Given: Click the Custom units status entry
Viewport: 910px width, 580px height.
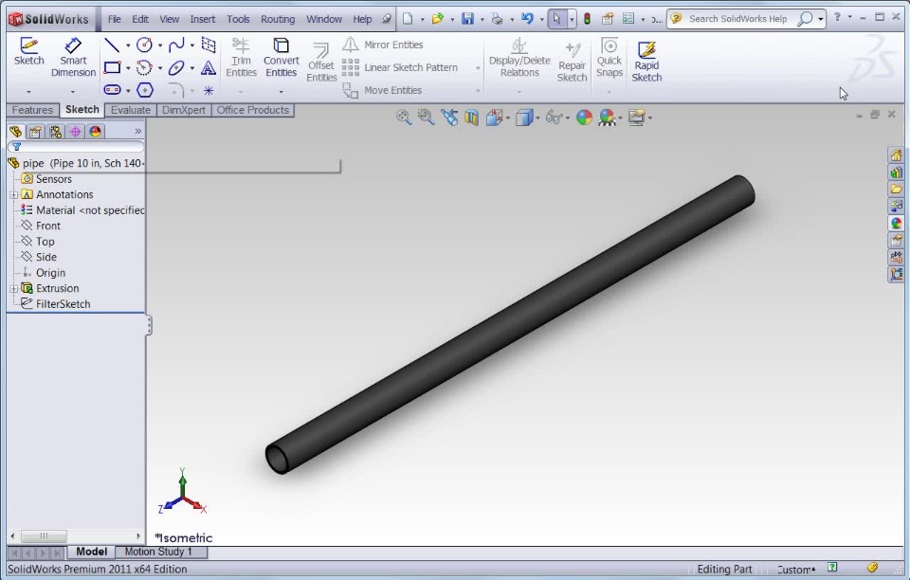Looking at the screenshot, I should coord(796,570).
